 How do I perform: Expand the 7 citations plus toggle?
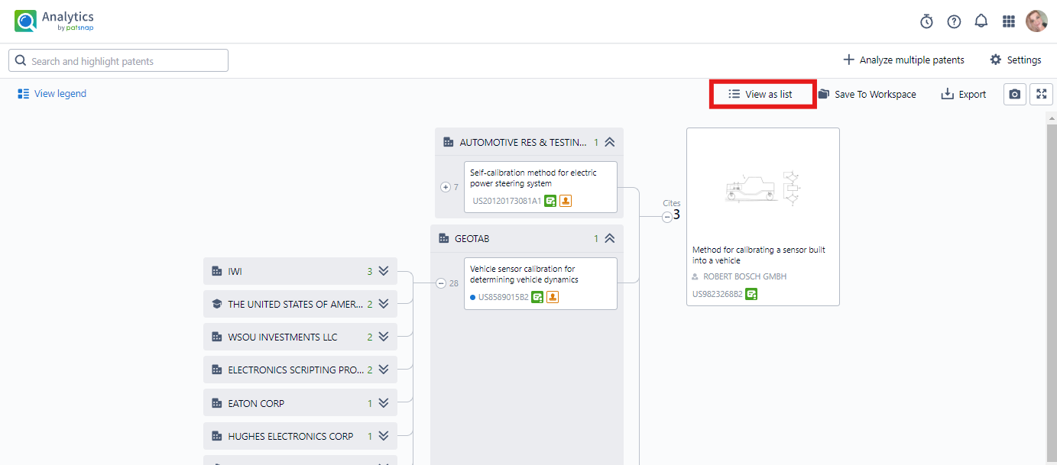[446, 187]
